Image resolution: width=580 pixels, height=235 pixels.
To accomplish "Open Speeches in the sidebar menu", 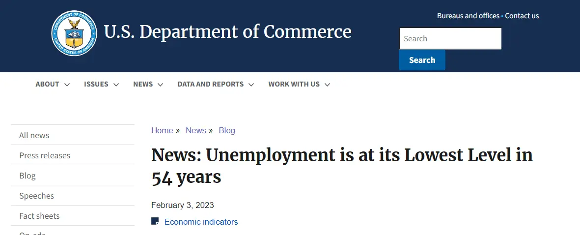I will [x=37, y=196].
